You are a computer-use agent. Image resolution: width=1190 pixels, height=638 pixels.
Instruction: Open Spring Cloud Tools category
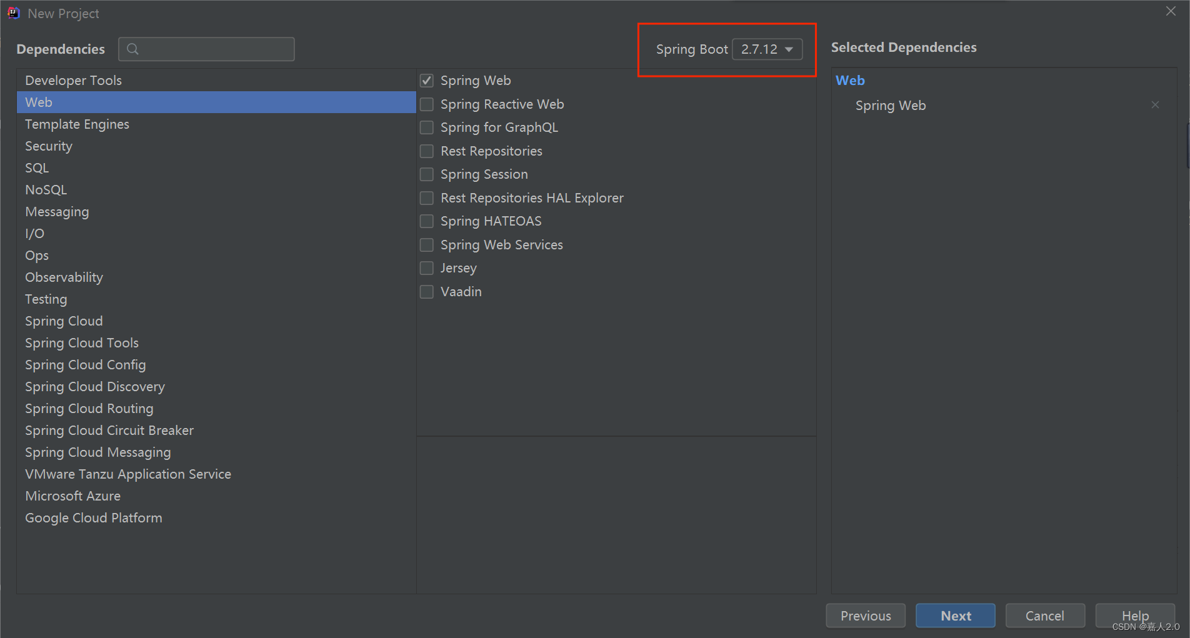coord(216,342)
